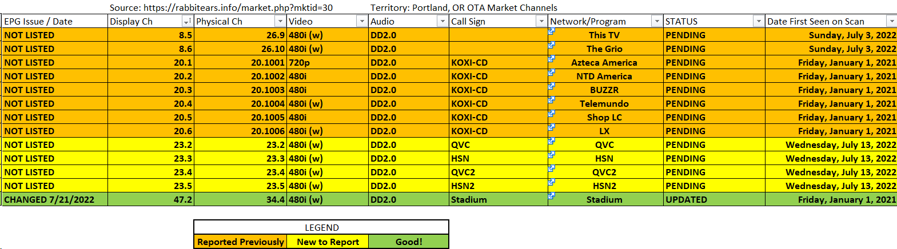
Task: Select the New to Report yellow legend swatch
Action: [328, 242]
